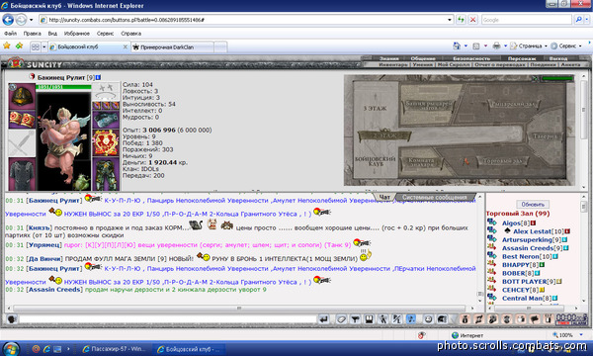Viewport: 593px width, 356px height.
Task: Click the empty weapon slot
Action: coord(22,143)
